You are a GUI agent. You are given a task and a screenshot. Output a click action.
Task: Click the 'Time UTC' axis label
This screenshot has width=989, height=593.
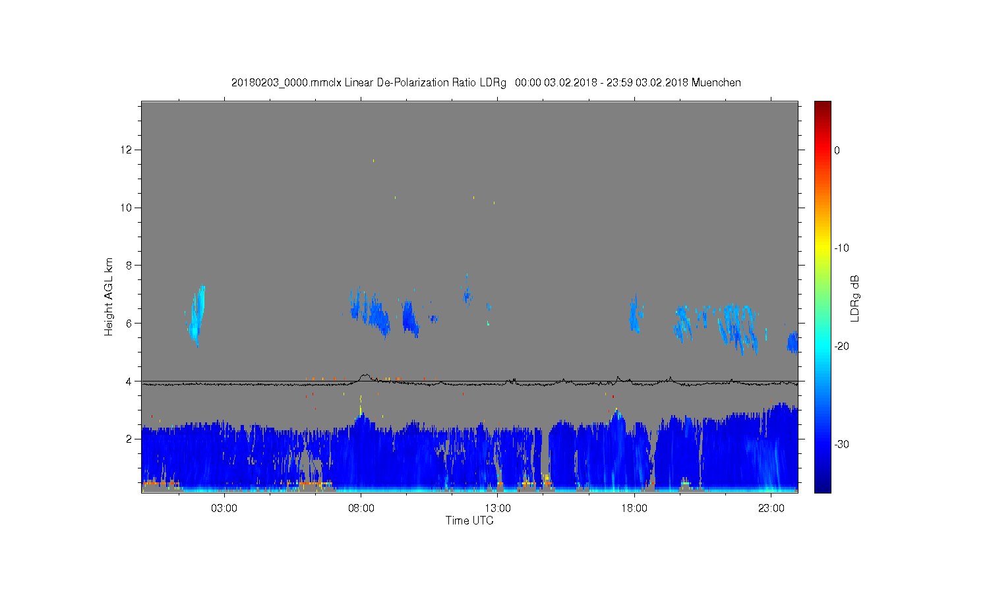pos(469,521)
